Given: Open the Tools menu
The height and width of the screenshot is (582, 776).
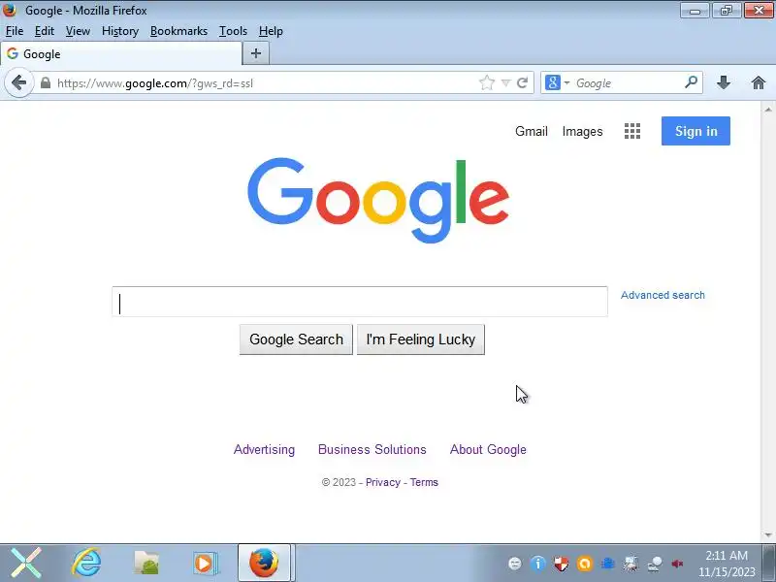Looking at the screenshot, I should tap(233, 31).
